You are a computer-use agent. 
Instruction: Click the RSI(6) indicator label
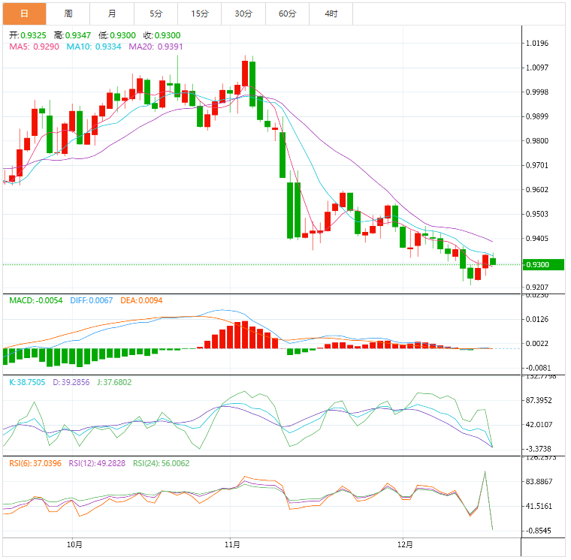(35, 463)
